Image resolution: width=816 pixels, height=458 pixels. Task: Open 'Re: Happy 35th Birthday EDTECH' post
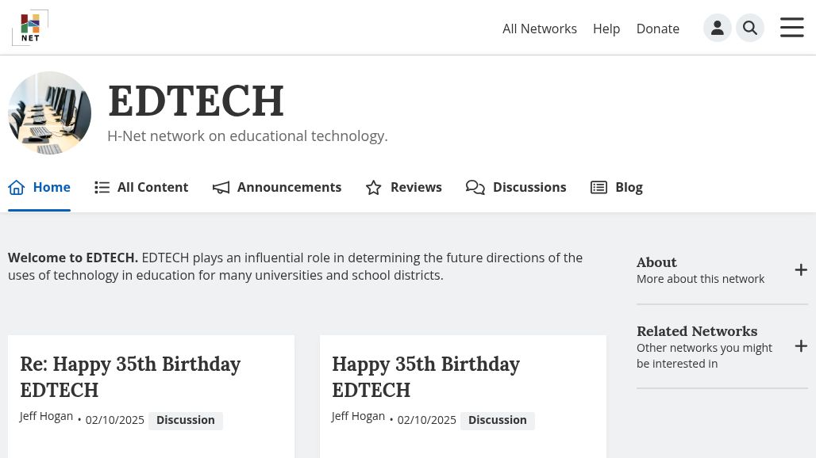point(130,377)
